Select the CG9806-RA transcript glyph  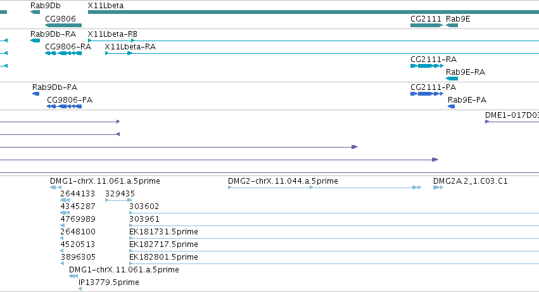63,53
